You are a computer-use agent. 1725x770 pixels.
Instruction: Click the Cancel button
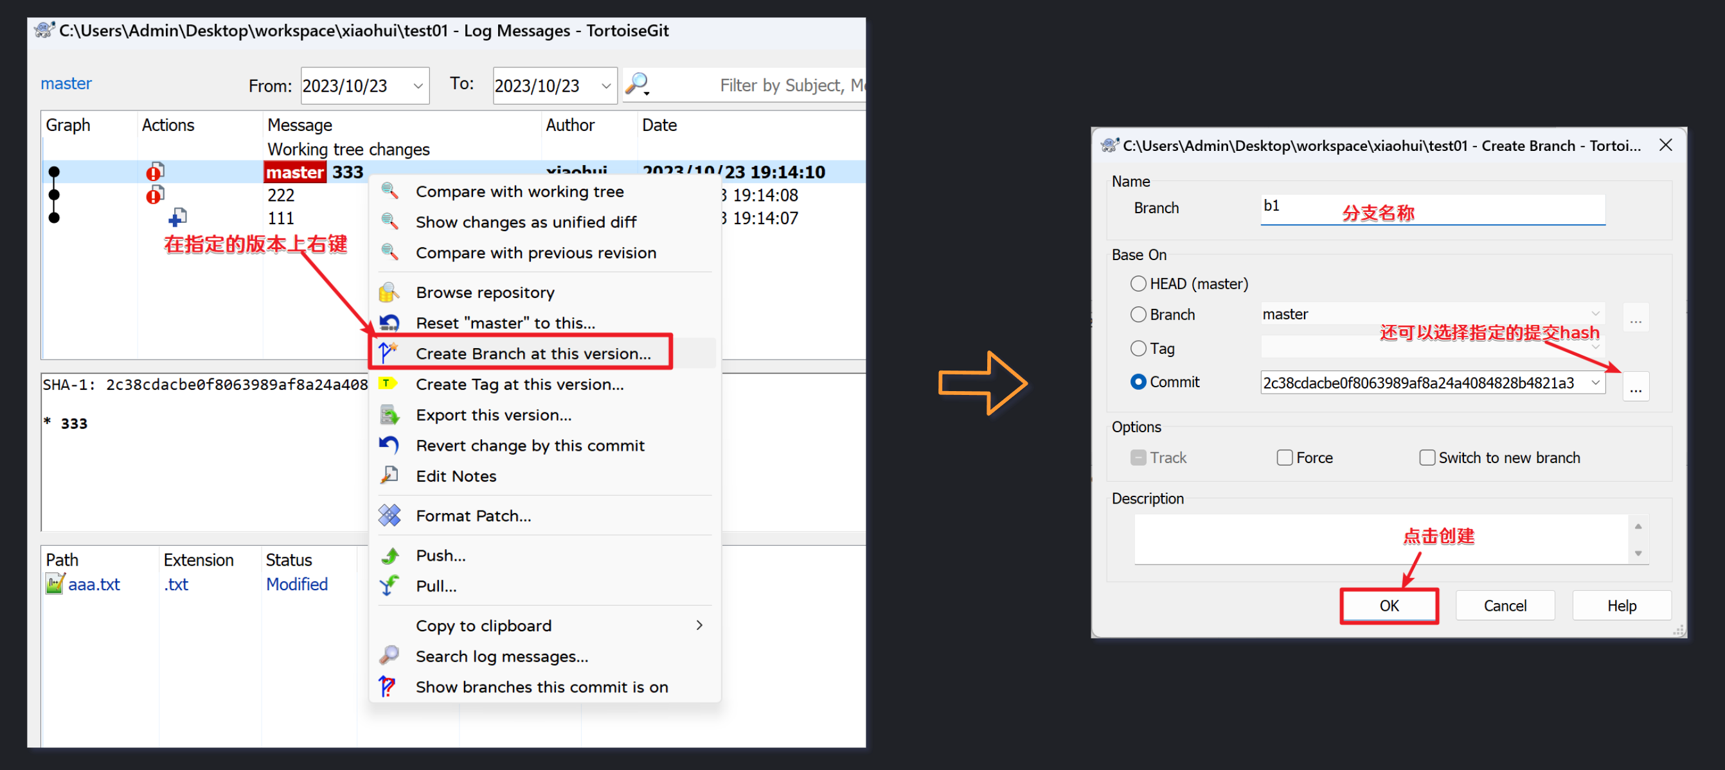[x=1504, y=606]
